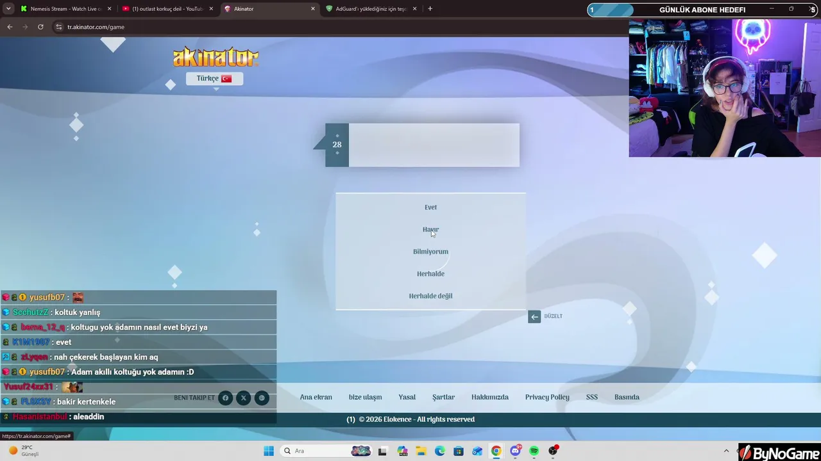Answer Hayır to the question

(430, 229)
